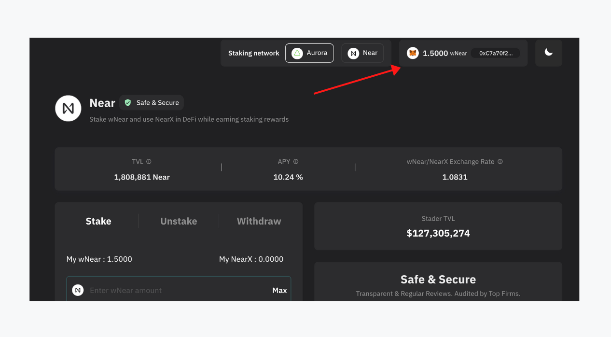Click the Near icon inside amount input
This screenshot has height=337, width=611.
[78, 290]
